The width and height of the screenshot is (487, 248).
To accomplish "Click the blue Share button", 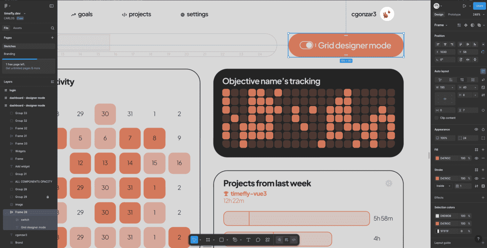I will tap(479, 6).
